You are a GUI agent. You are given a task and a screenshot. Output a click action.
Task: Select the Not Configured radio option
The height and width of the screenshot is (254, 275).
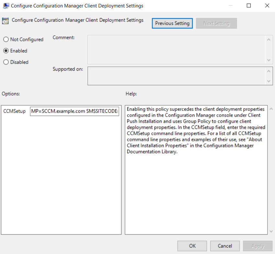point(6,40)
